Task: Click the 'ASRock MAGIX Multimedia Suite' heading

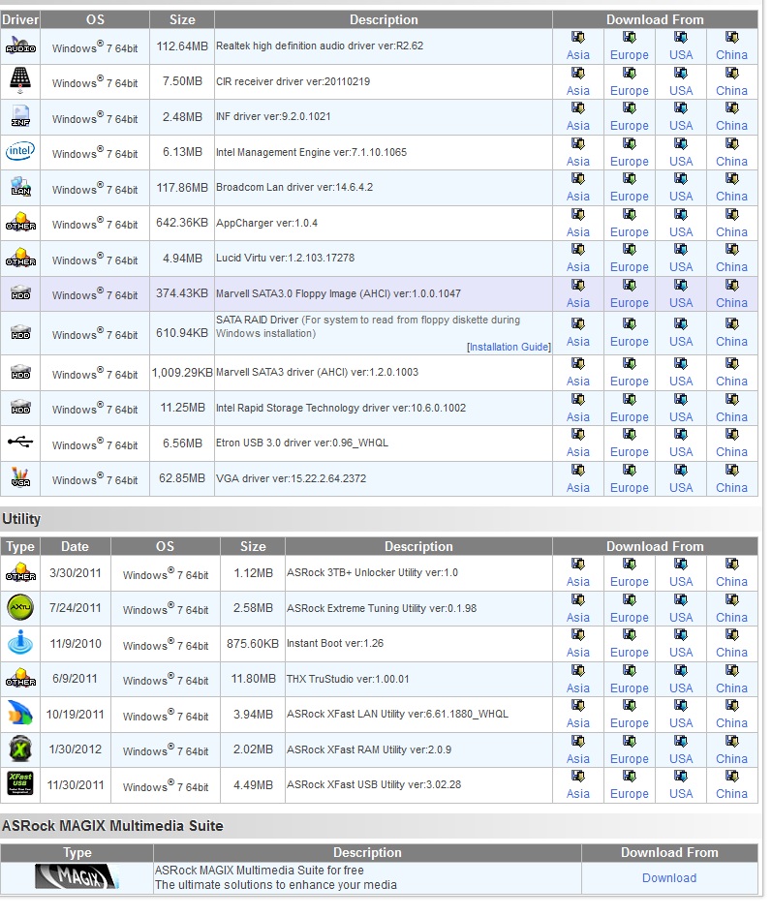Action: 112,826
